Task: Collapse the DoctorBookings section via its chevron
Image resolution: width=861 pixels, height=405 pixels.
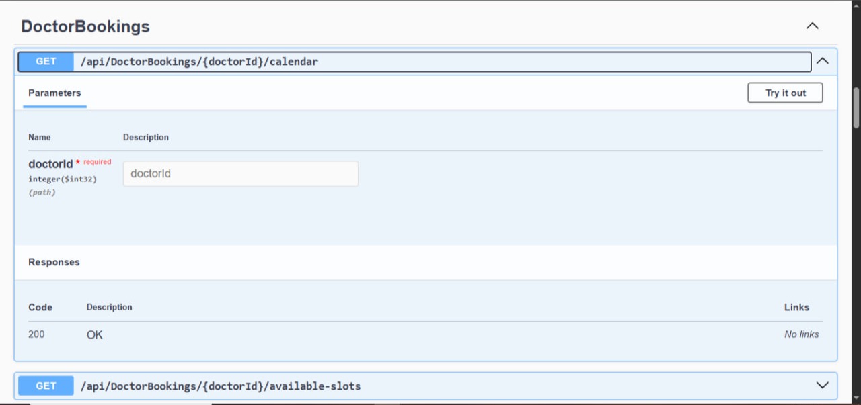Action: (812, 26)
